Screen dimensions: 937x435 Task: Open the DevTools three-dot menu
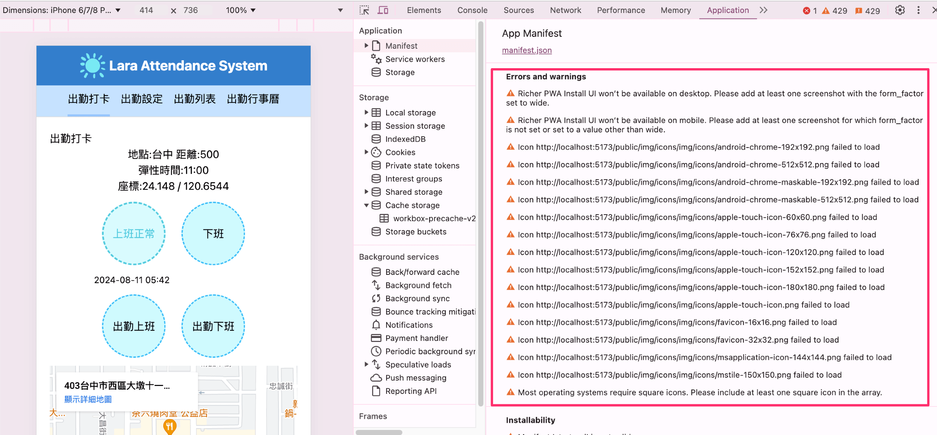pos(919,10)
